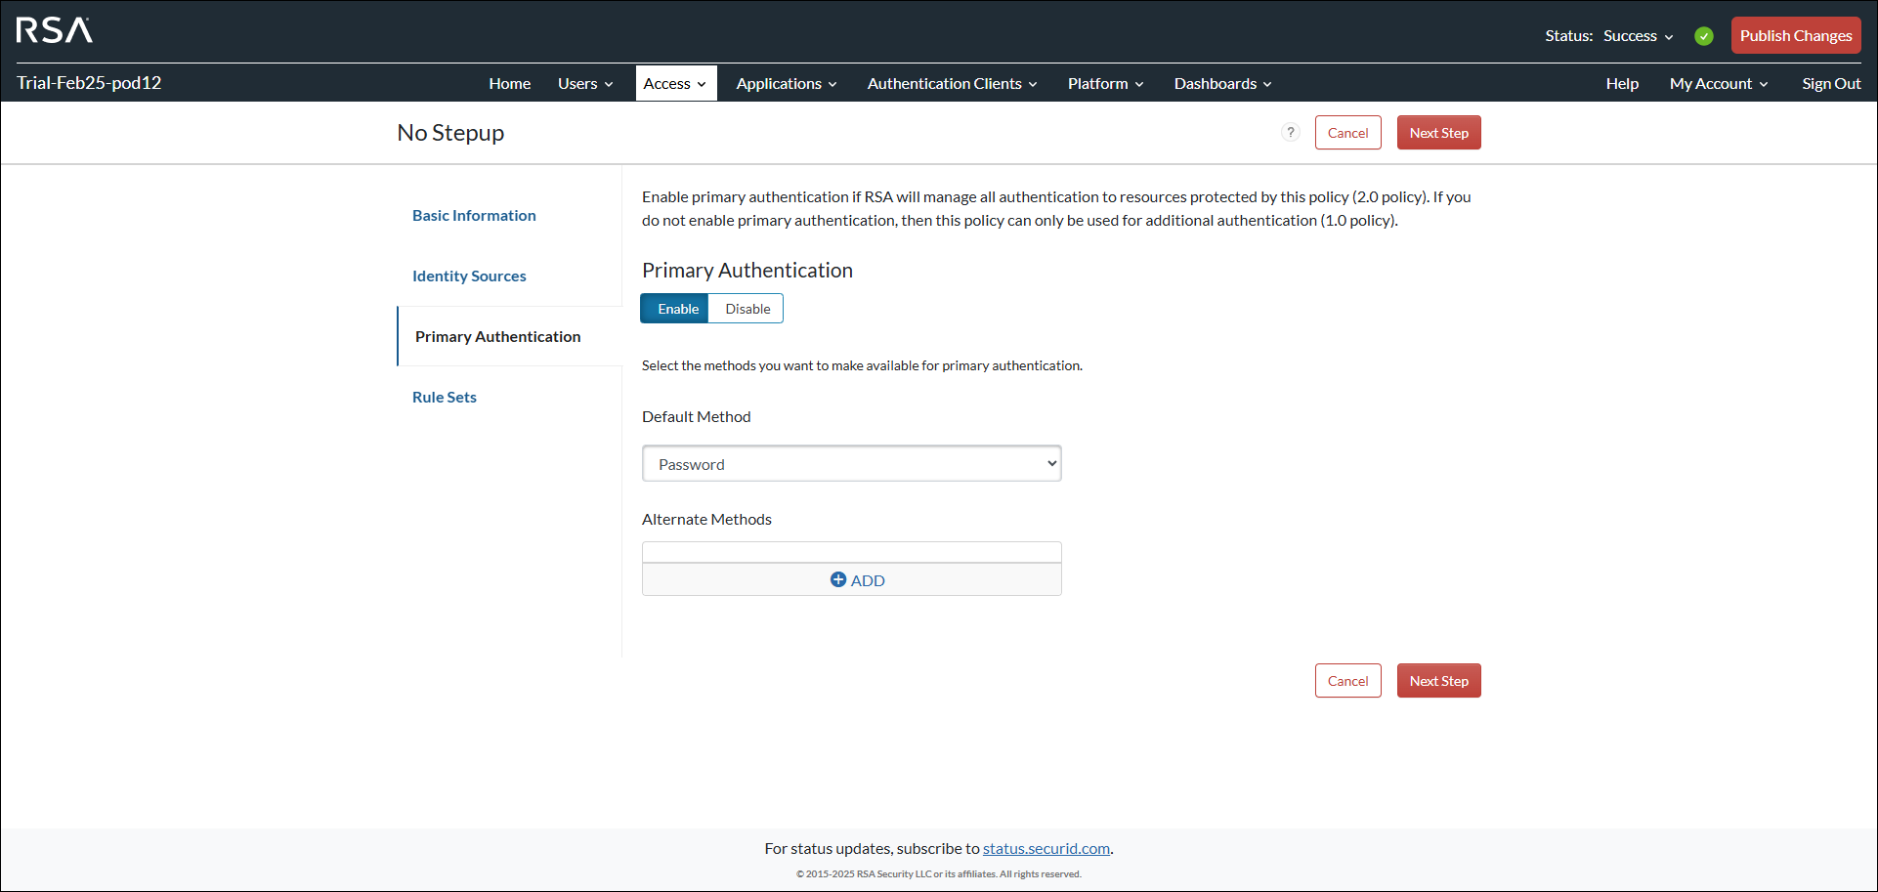Viewport: 1878px width, 892px height.
Task: Go to the Identity Sources step
Action: click(469, 276)
